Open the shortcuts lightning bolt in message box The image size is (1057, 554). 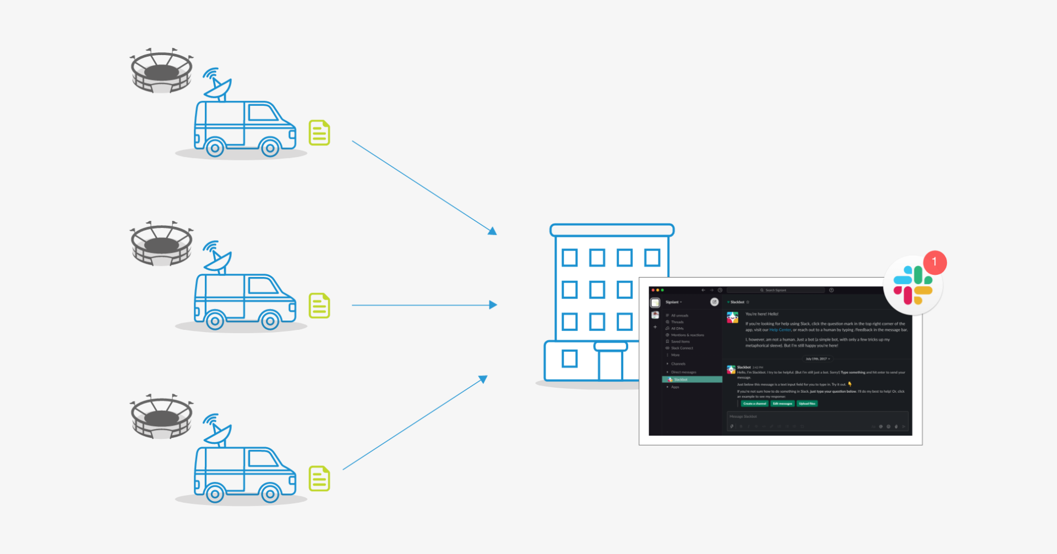pos(732,426)
